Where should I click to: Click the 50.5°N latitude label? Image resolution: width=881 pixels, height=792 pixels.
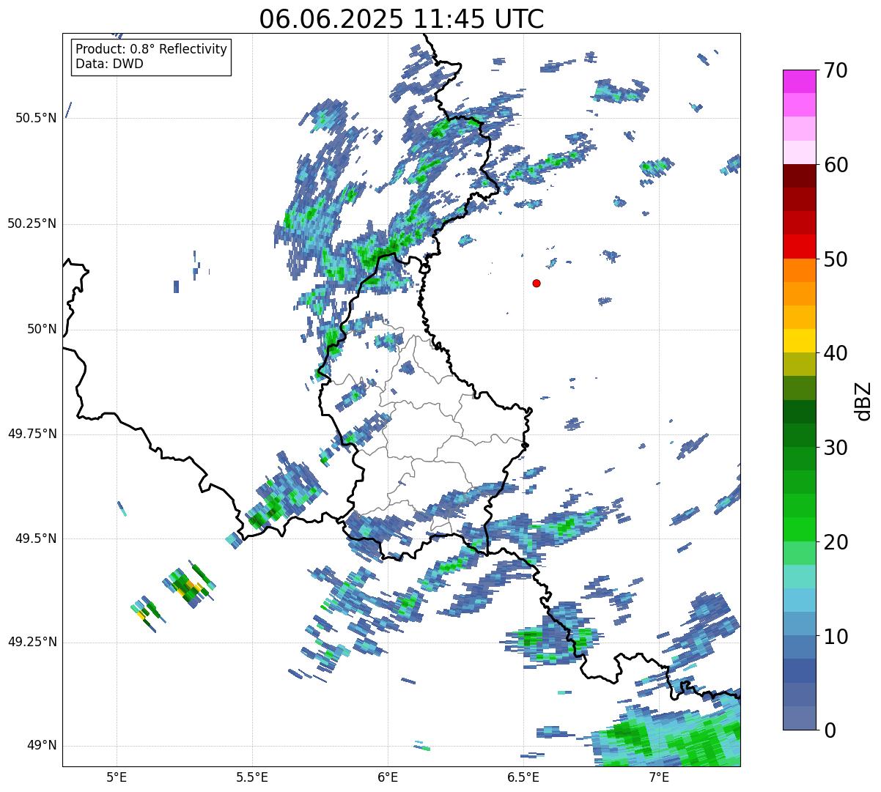36,118
